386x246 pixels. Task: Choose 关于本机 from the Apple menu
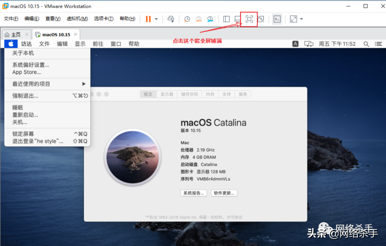click(x=47, y=53)
